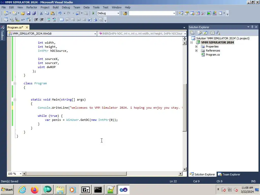Click the Save All icon
The width and height of the screenshot is (260, 195).
coord(34,13)
